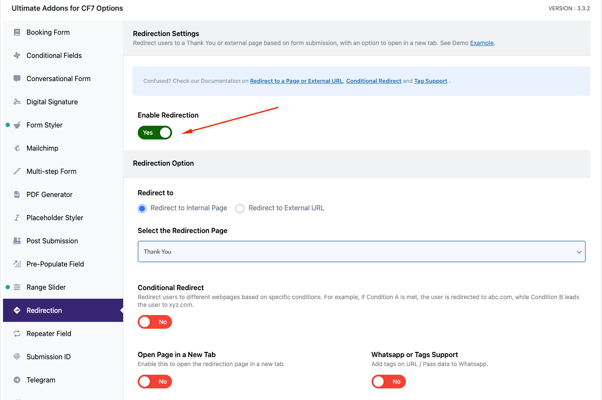Open PDF Generator using its icon
This screenshot has height=400, width=602.
click(x=17, y=194)
